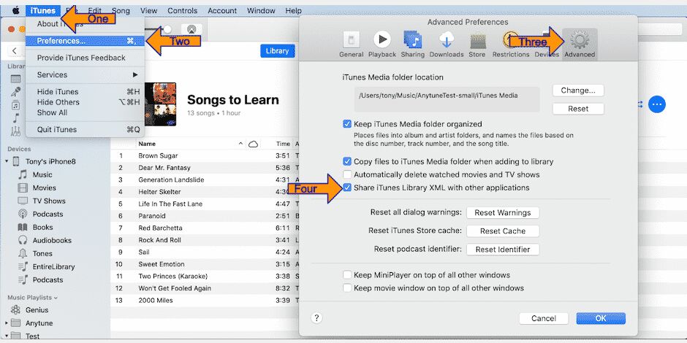Enable Keep movie window on top
The height and width of the screenshot is (343, 687).
click(x=347, y=288)
